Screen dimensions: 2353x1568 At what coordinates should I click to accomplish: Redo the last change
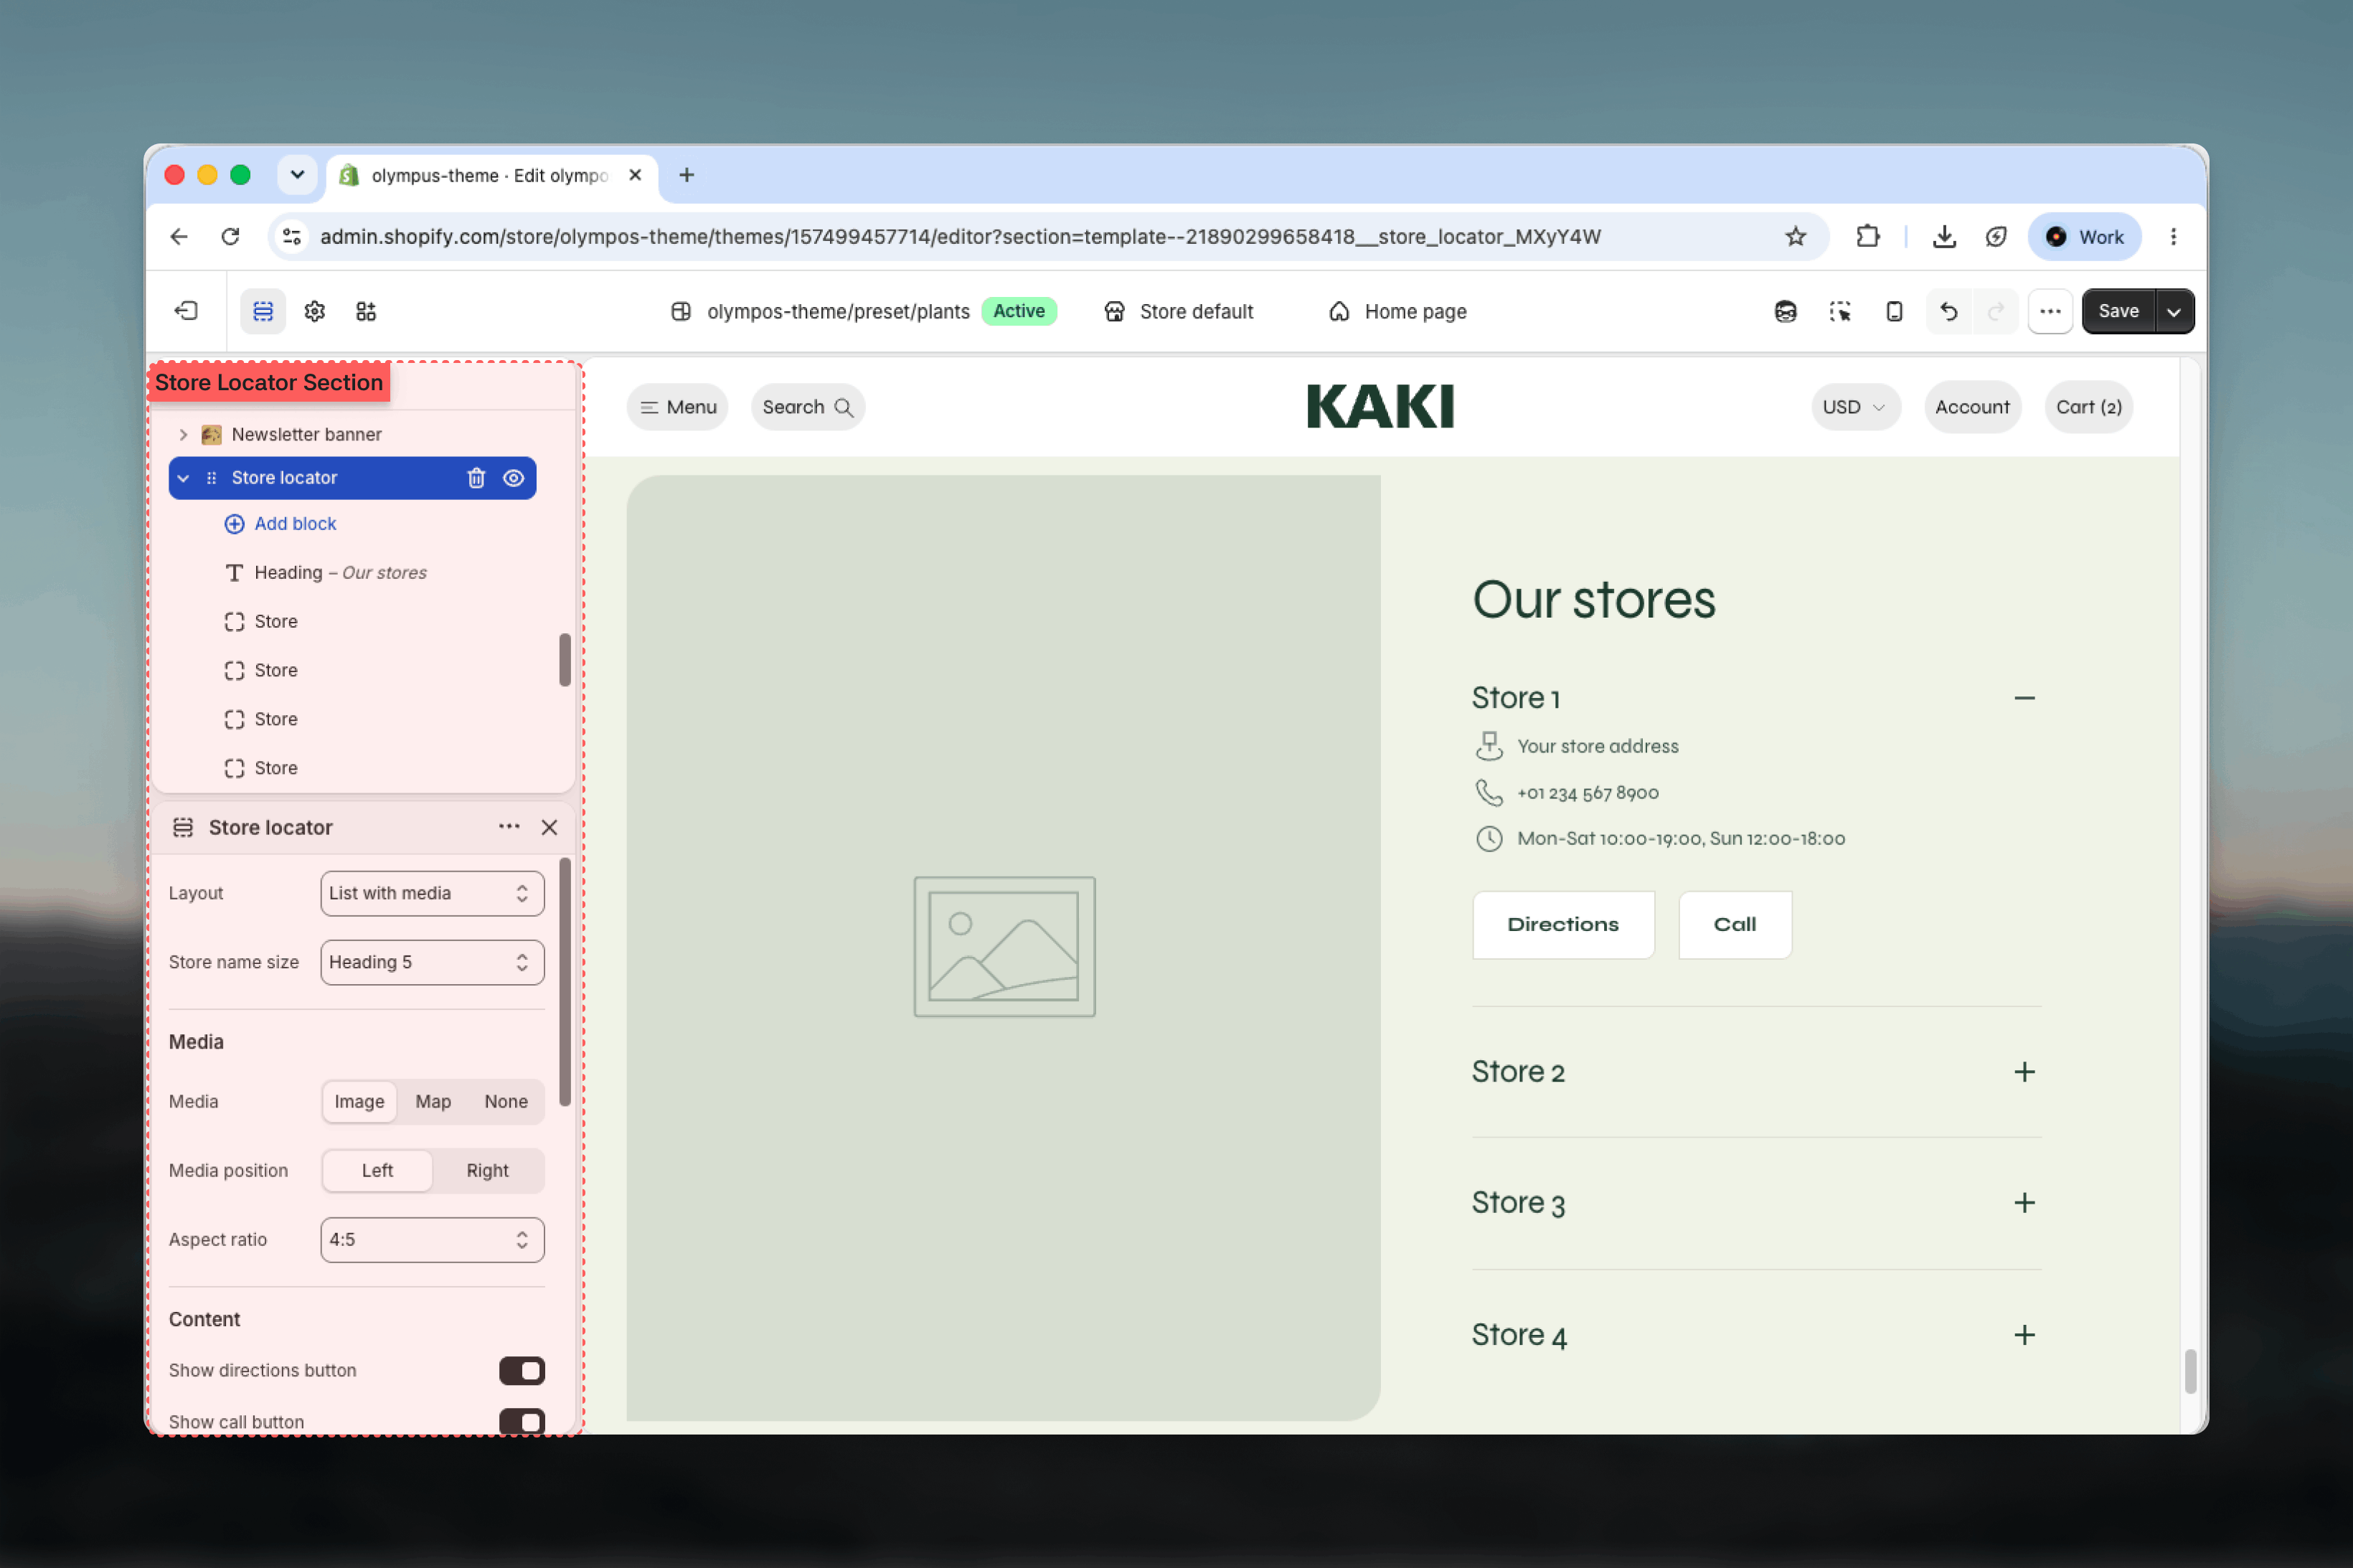[1996, 311]
